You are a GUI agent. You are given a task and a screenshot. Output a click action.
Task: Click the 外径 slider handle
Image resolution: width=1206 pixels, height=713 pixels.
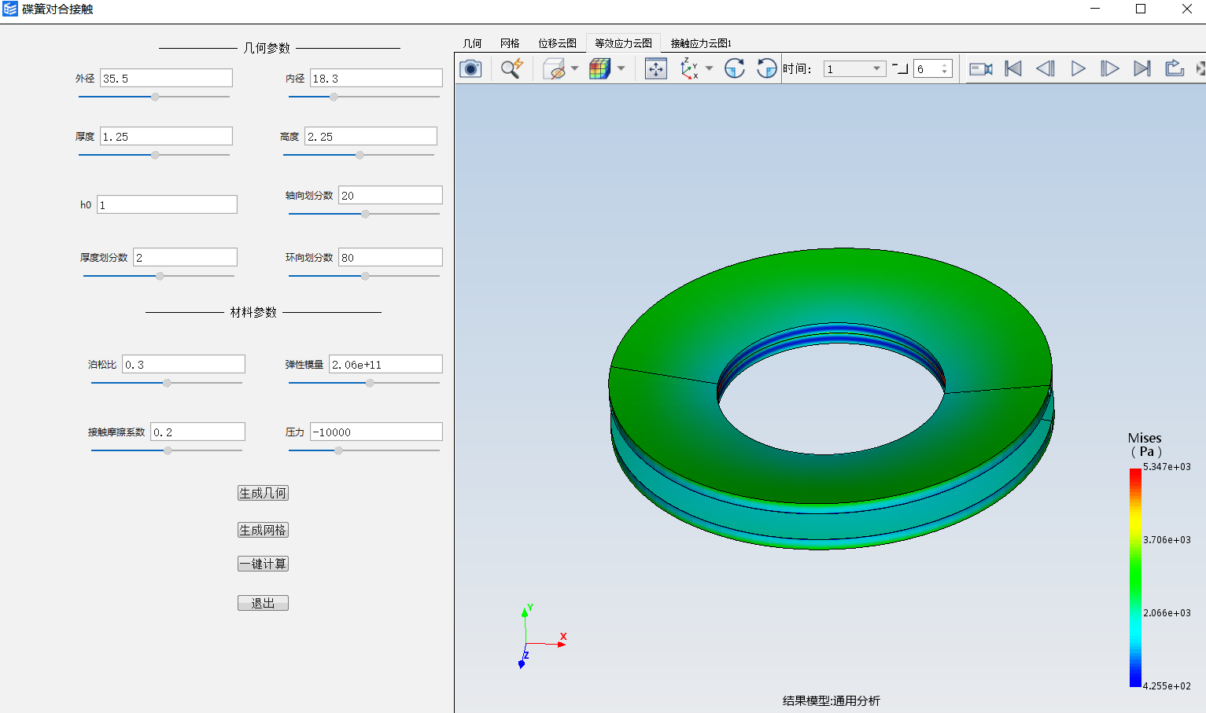155,97
